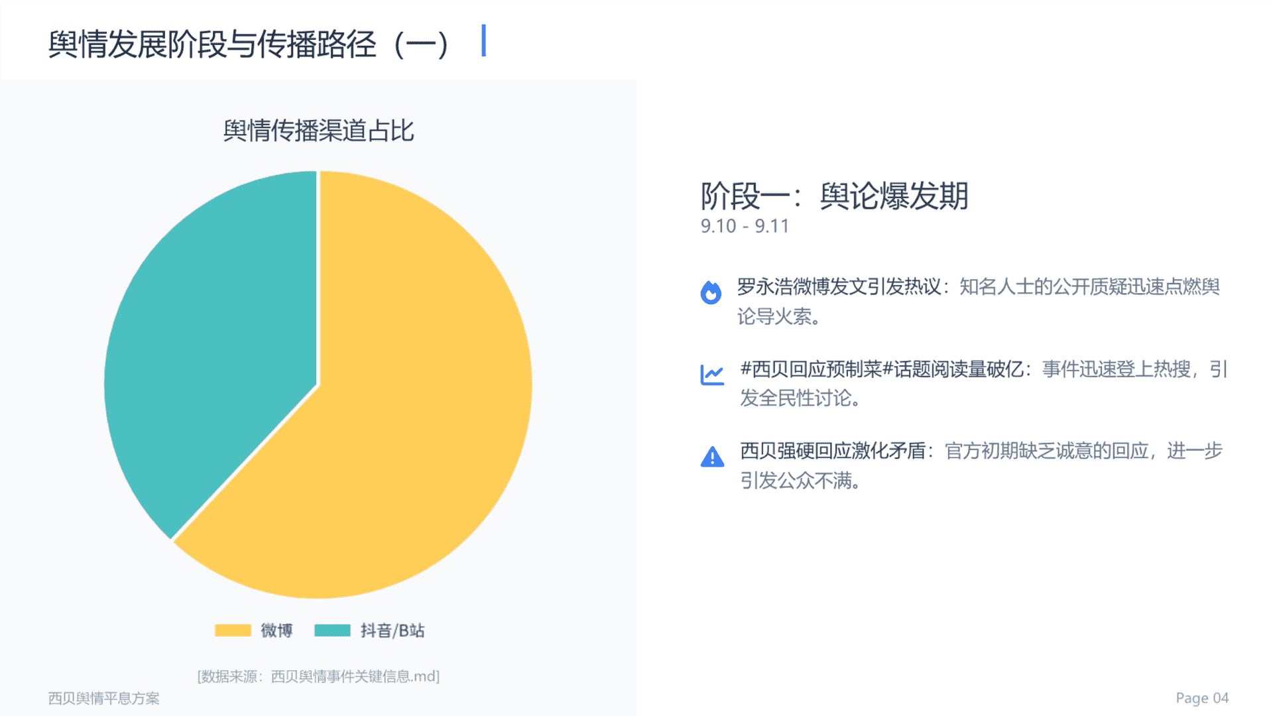The width and height of the screenshot is (1273, 716).
Task: Click the yellow 微博 legend color swatch
Action: click(x=233, y=630)
